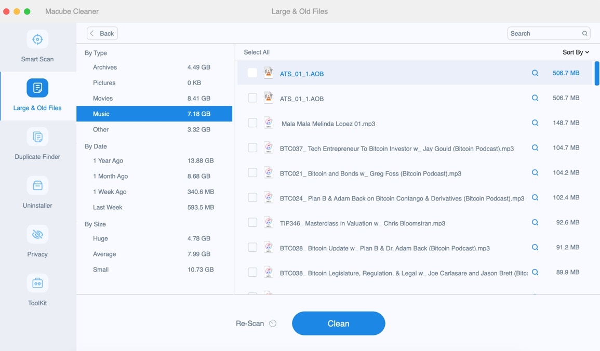Click magnifier icon for BTC028 Bitcoin Update file
The height and width of the screenshot is (351, 600).
(x=535, y=247)
